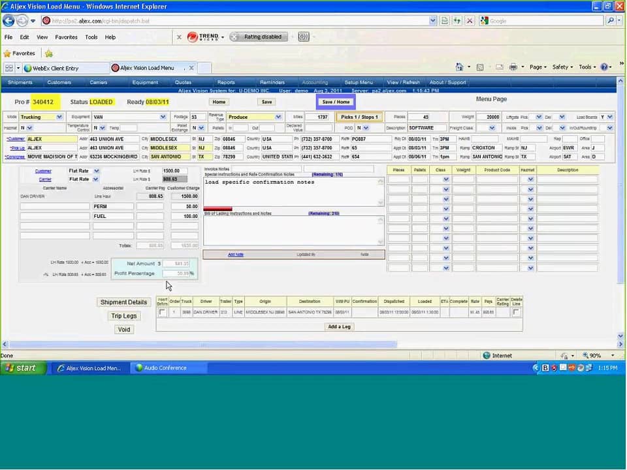Expand the POD N dropdown
627x470 pixels.
(x=366, y=128)
